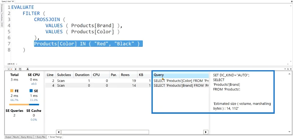Image resolution: width=293 pixels, height=139 pixels.
Task: Switch to the Output tab
Action: click(8, 137)
